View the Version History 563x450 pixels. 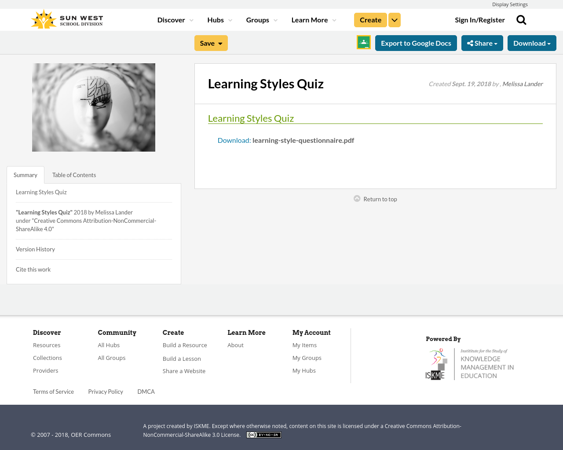pos(35,249)
